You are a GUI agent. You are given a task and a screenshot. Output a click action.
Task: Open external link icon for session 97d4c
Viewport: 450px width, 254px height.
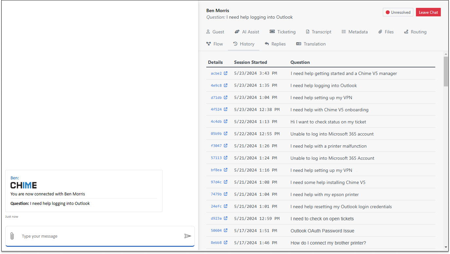point(226,182)
